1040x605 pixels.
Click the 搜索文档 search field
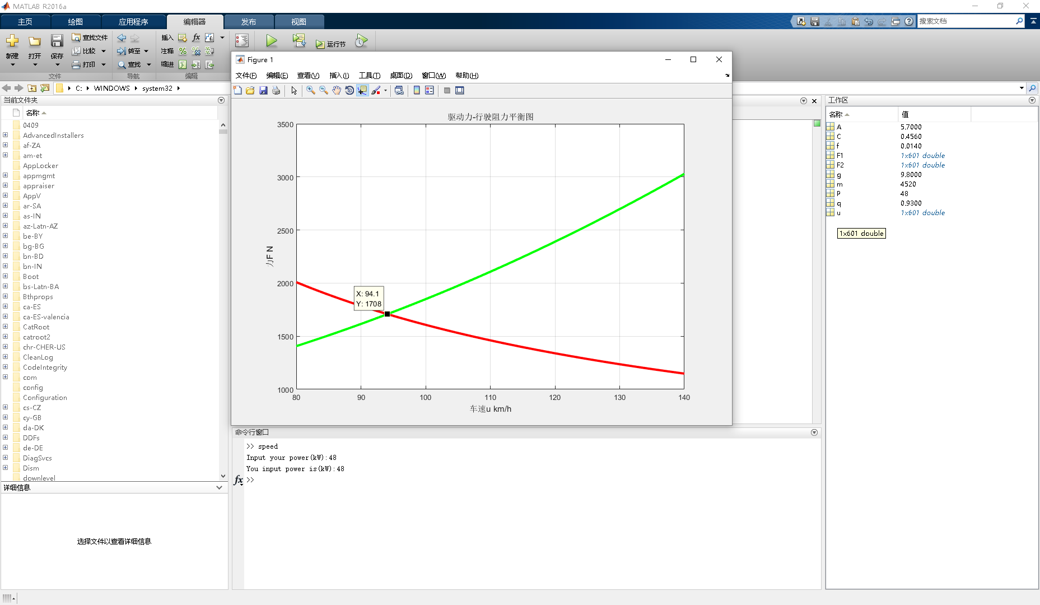coord(966,21)
